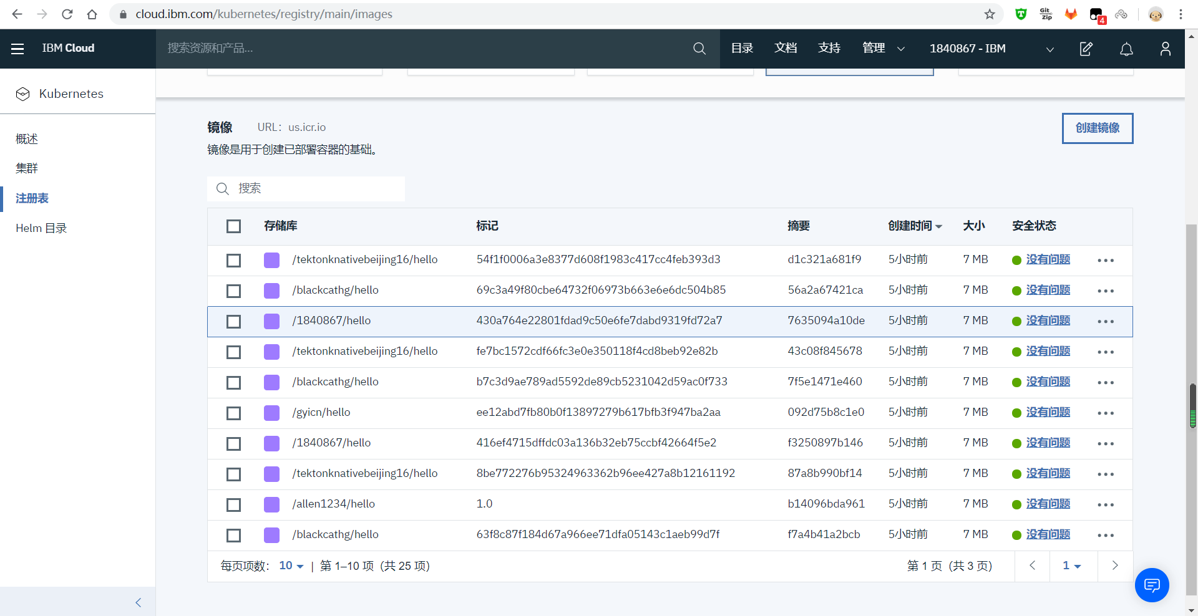Image resolution: width=1198 pixels, height=616 pixels.
Task: Open overflow menu for b14096bda961 row
Action: (1106, 505)
